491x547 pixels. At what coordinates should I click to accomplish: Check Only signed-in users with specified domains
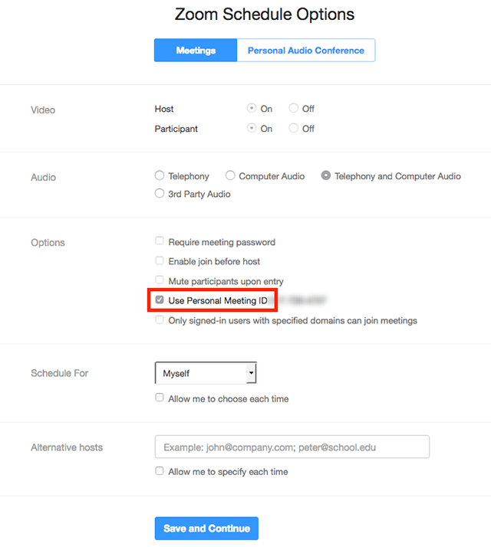point(160,319)
